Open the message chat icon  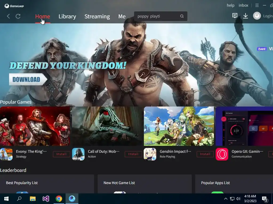click(x=235, y=16)
